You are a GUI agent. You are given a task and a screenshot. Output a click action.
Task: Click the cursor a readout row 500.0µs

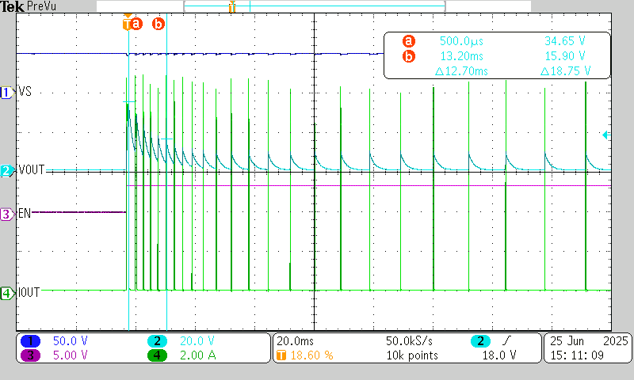point(496,40)
